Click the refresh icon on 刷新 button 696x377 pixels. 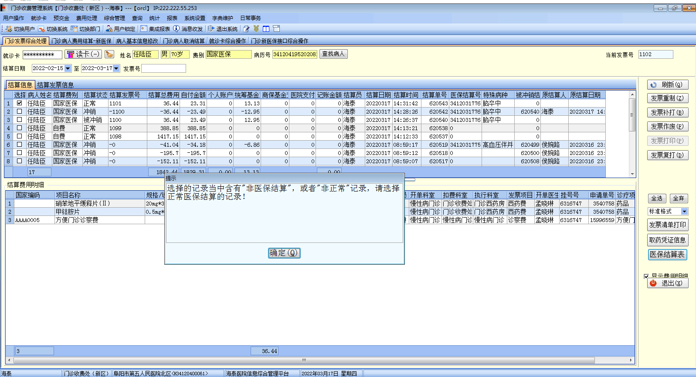(653, 85)
